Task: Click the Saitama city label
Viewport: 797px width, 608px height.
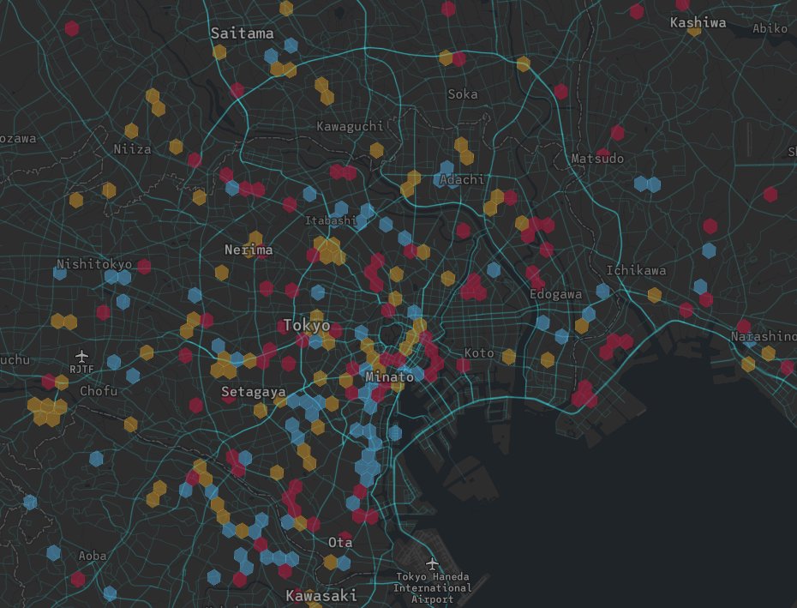Action: [242, 33]
